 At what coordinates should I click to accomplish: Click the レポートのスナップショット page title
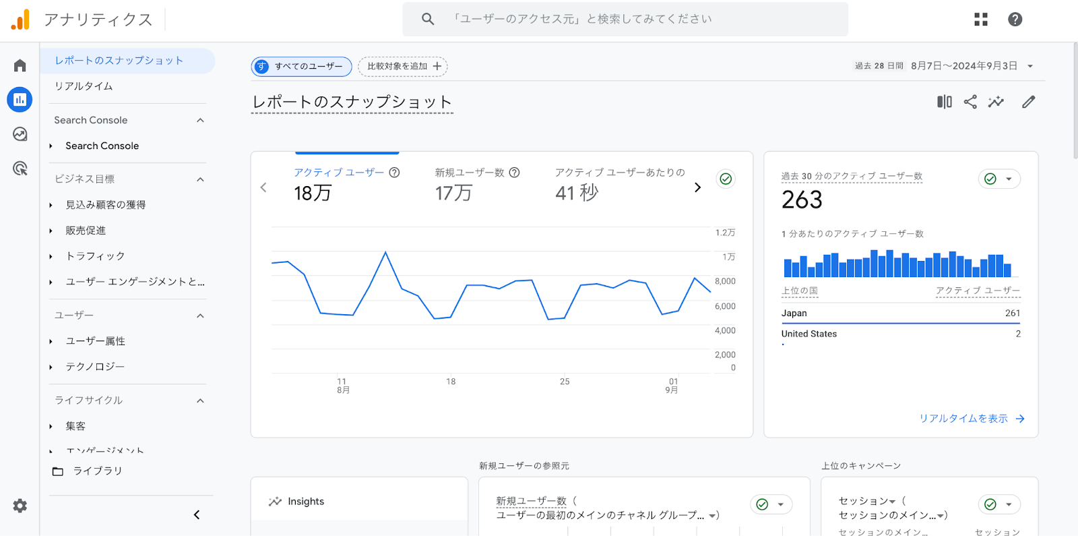coord(352,102)
